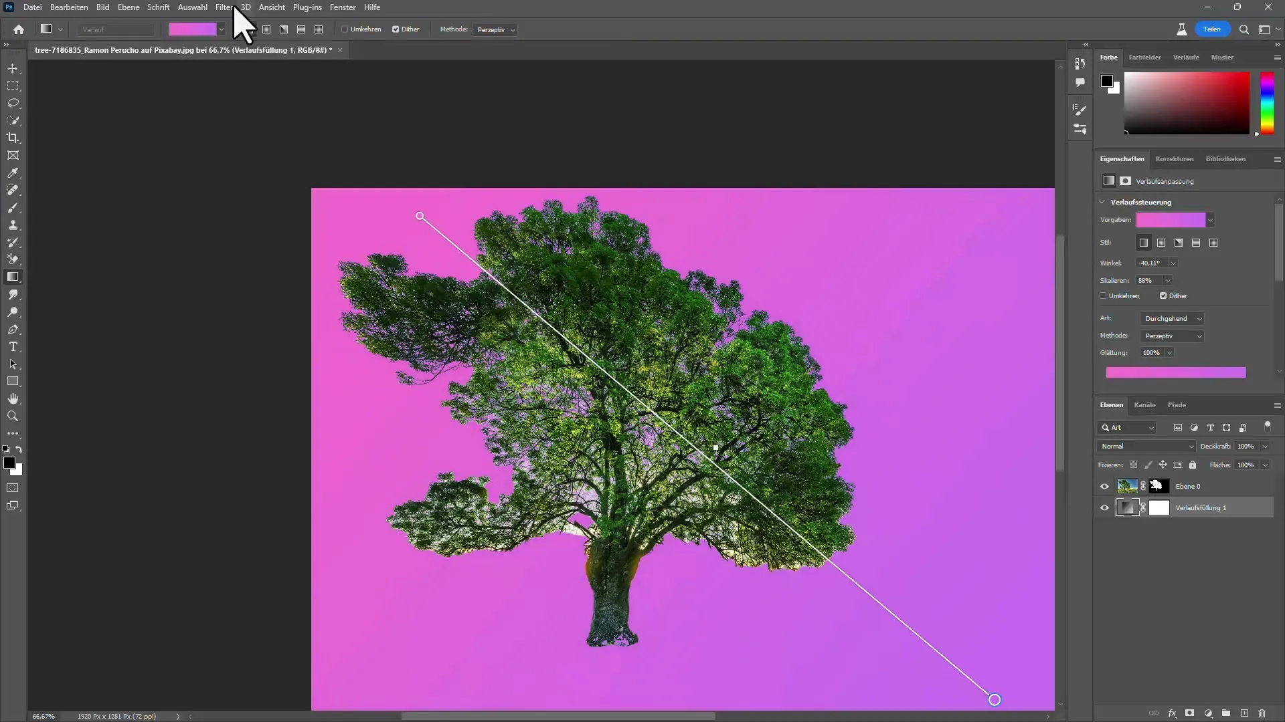Open the Methode dropdown in toolbar
Viewport: 1285px width, 722px height.
493,29
